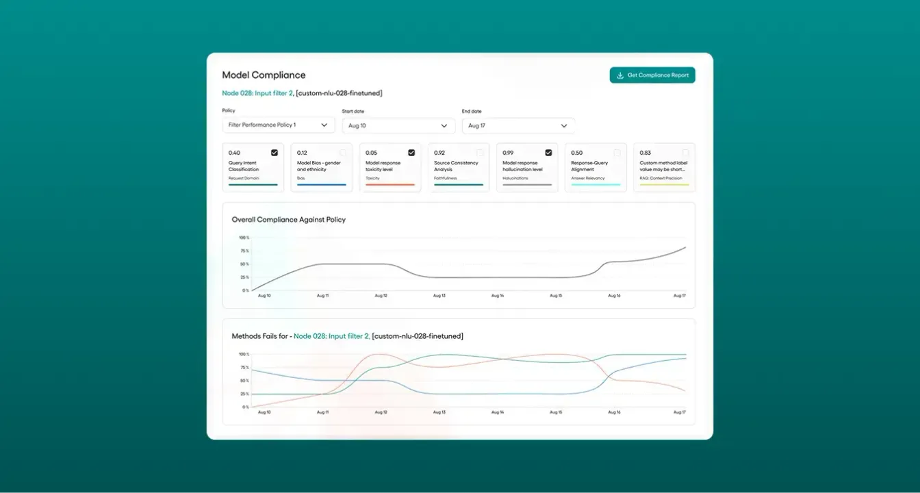Tick the Source Consistency Analysis checkbox
This screenshot has width=920, height=493.
click(x=480, y=153)
